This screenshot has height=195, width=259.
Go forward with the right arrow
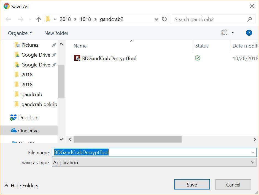[21, 19]
